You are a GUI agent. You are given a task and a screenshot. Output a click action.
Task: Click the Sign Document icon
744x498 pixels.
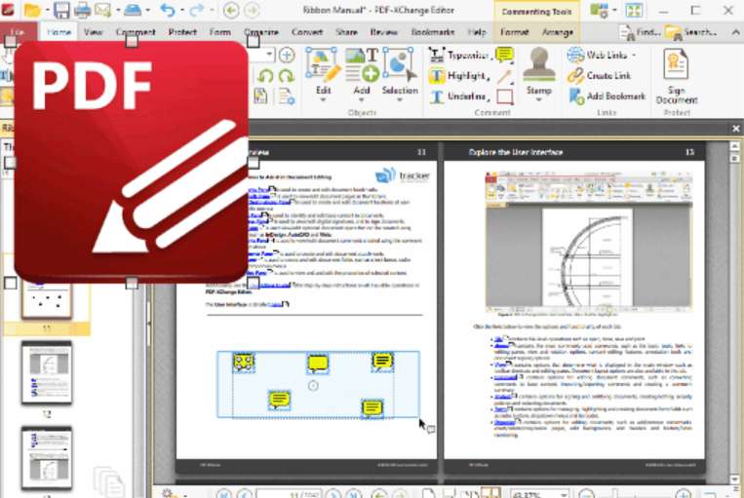677,65
